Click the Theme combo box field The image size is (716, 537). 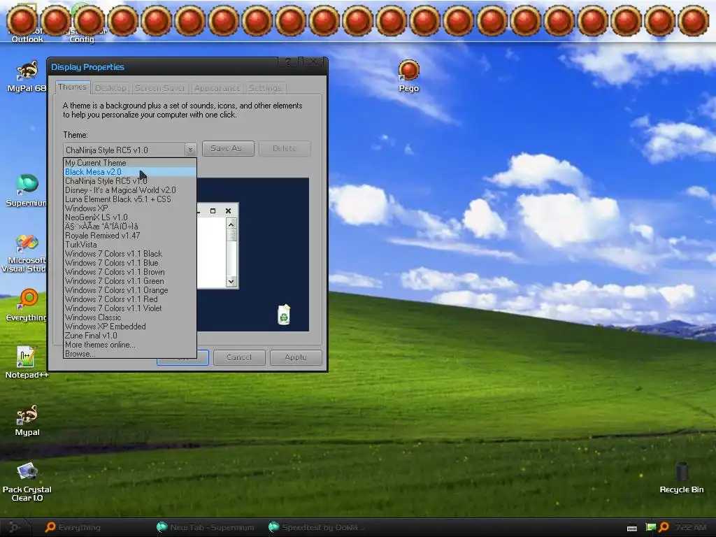[129, 150]
